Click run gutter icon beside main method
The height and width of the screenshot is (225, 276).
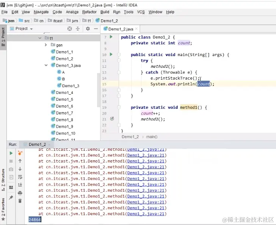[111, 55]
